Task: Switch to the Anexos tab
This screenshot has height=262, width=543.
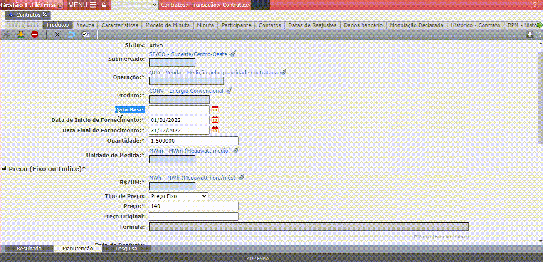Action: pyautogui.click(x=85, y=25)
